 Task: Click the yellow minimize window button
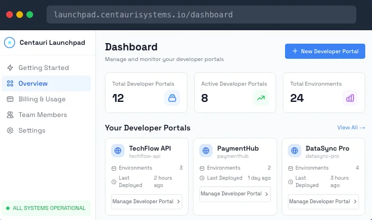tap(20, 15)
